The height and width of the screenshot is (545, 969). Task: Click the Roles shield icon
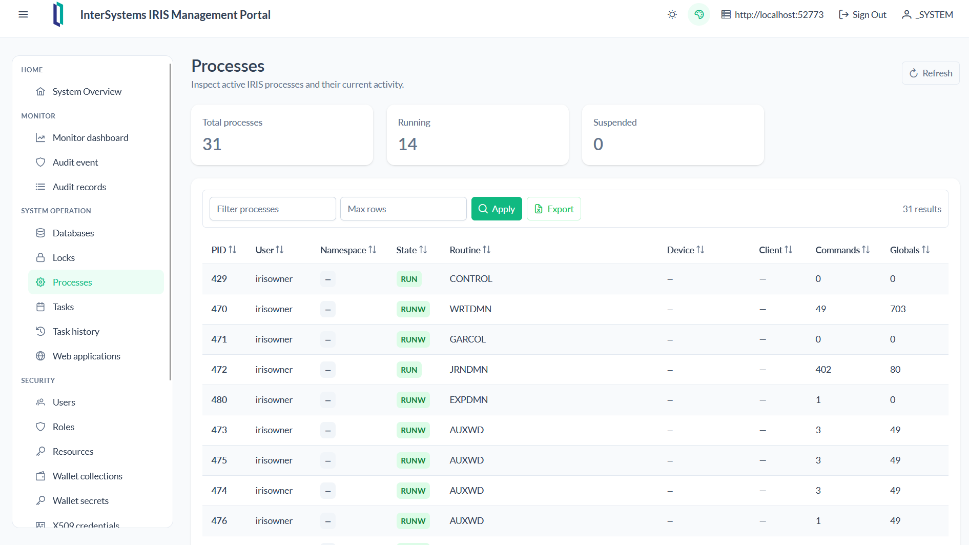(40, 427)
